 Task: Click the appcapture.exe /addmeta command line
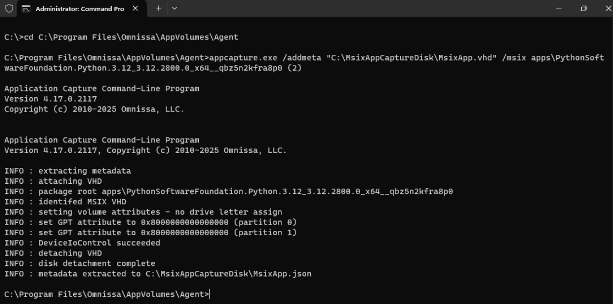tap(304, 63)
